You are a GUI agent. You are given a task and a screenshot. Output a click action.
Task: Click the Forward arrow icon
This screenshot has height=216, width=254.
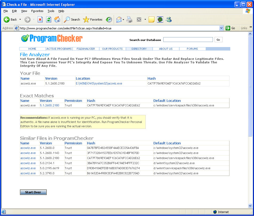(x=27, y=20)
